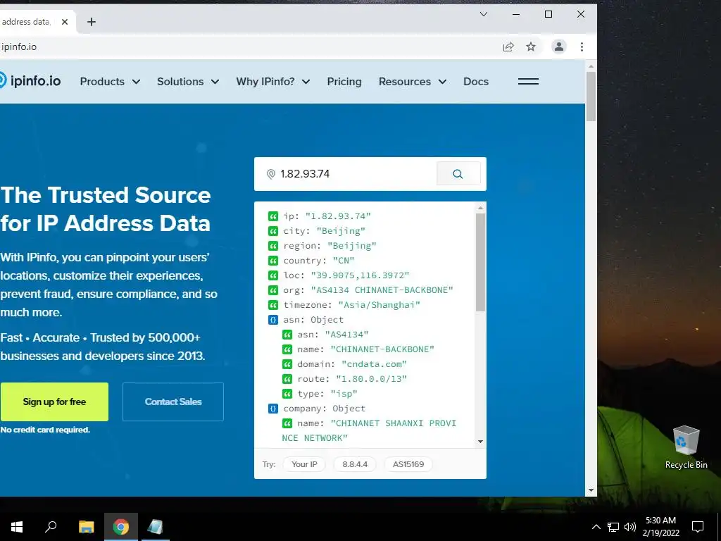Open File Explorer from taskbar
This screenshot has width=721, height=541.
86,527
